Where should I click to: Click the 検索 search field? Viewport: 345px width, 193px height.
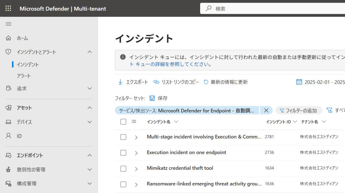272,8
